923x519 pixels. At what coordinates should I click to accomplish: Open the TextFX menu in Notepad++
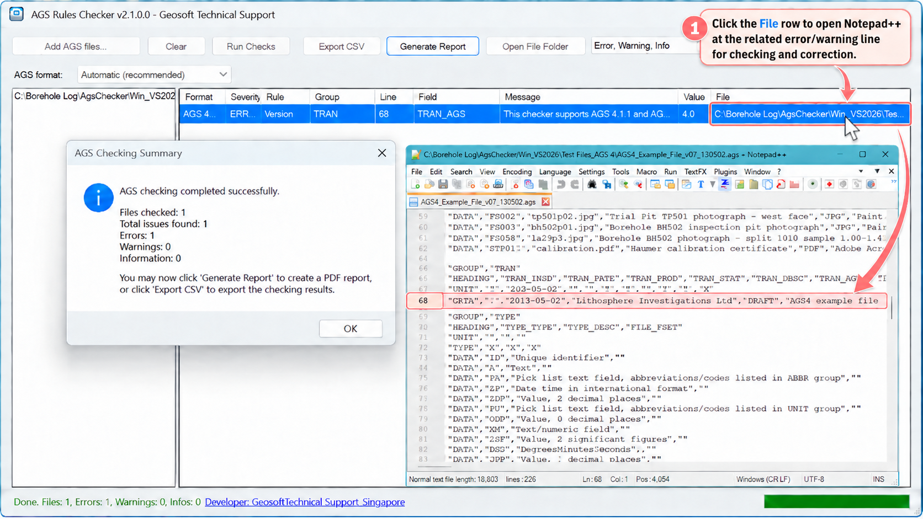(x=695, y=172)
